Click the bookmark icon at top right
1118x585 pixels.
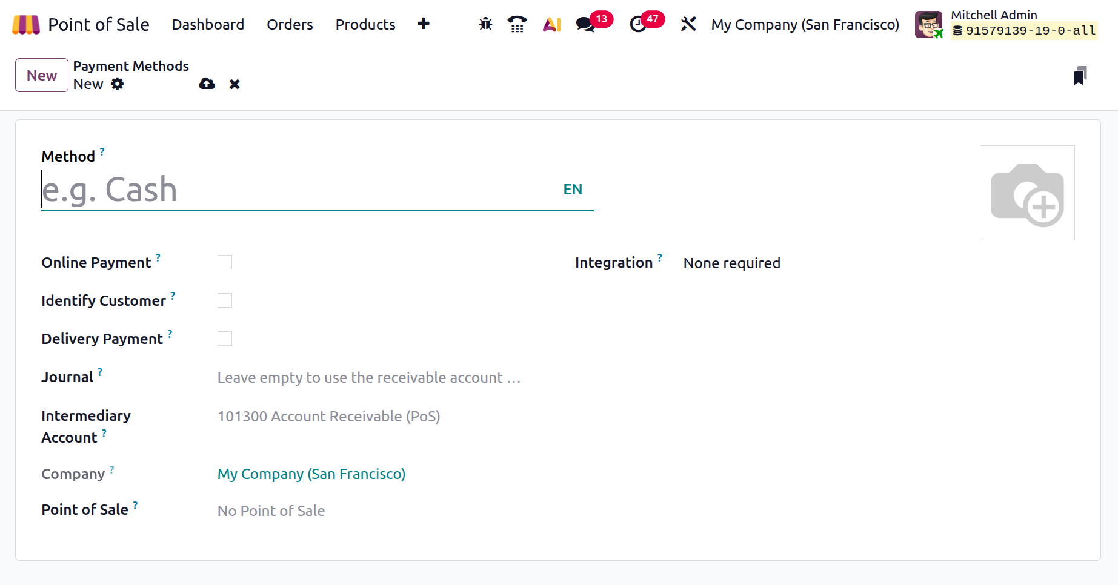click(x=1080, y=76)
